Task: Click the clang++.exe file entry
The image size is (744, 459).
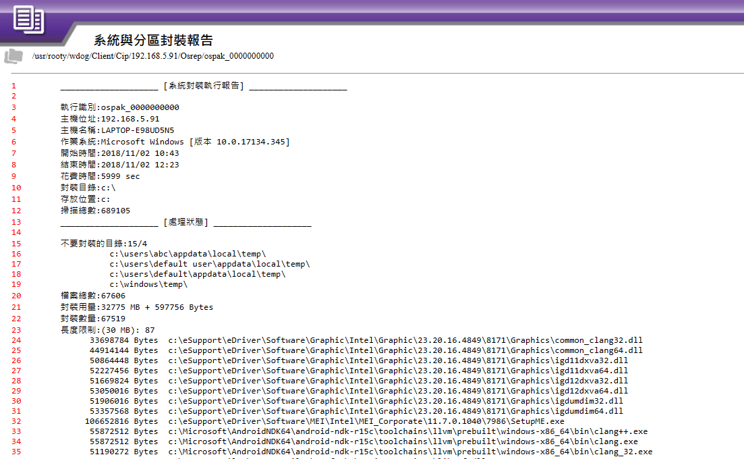Action: [x=407, y=431]
